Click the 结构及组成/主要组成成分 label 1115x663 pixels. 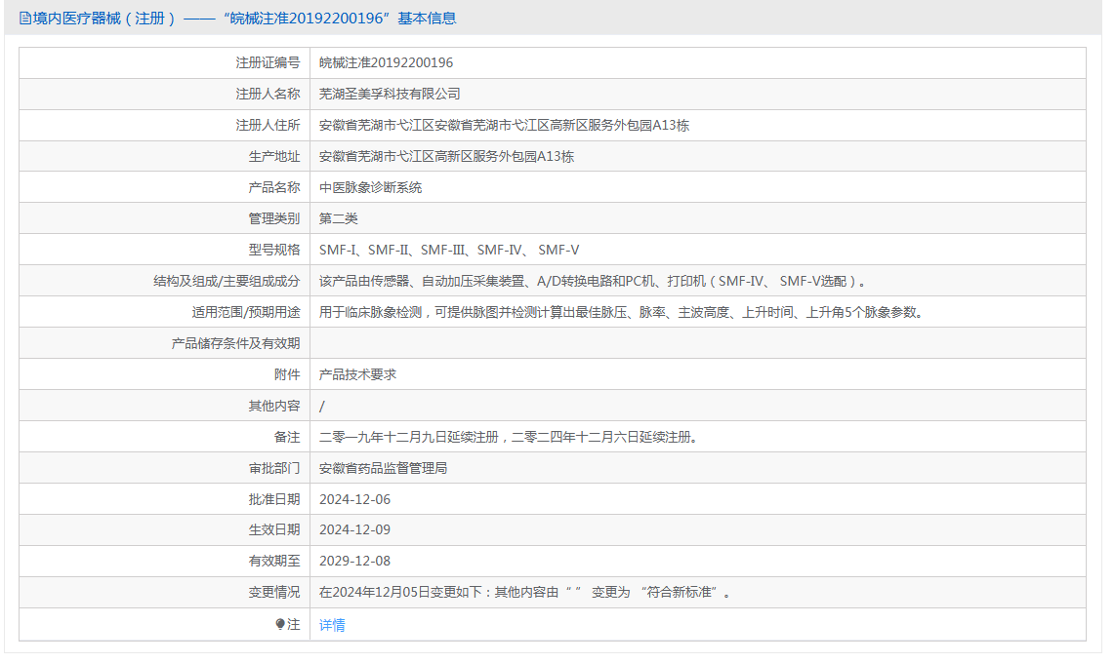[227, 281]
